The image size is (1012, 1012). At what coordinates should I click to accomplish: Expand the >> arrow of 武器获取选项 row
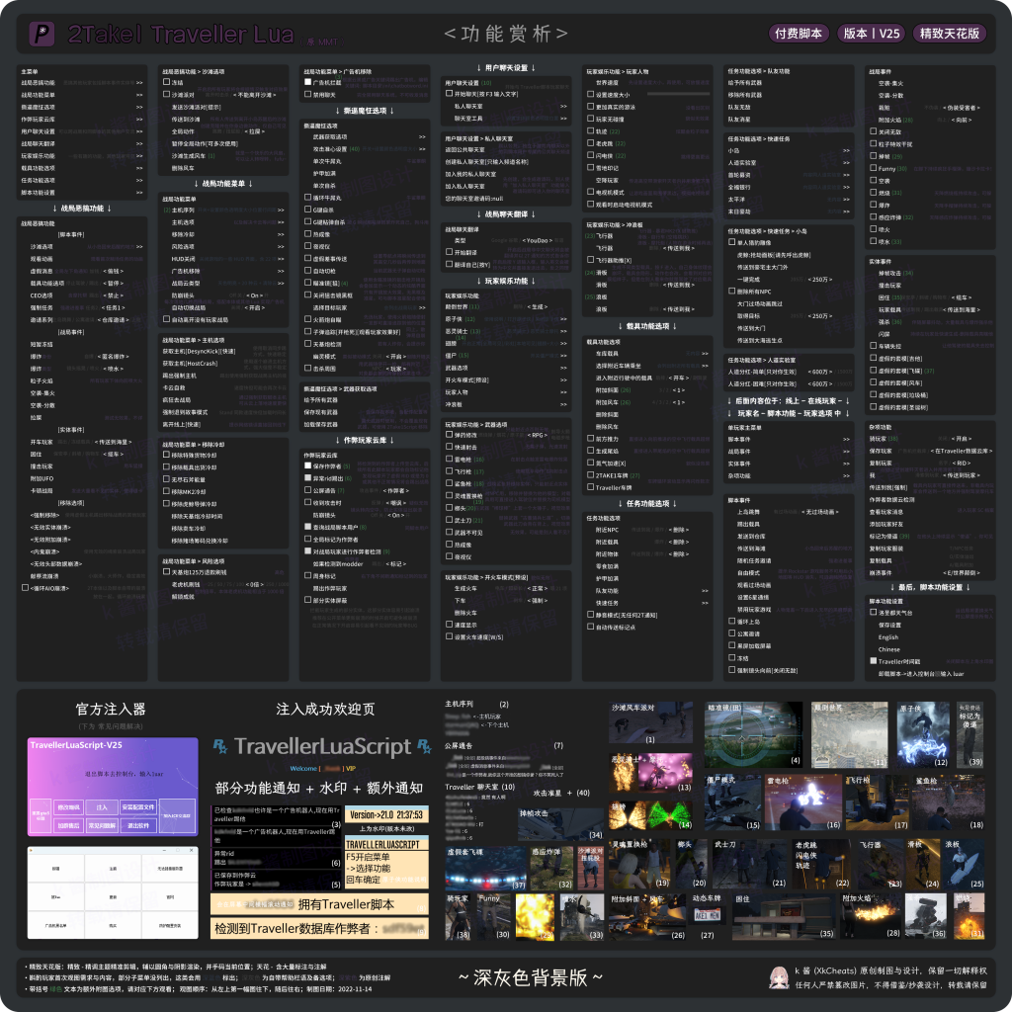tap(422, 137)
